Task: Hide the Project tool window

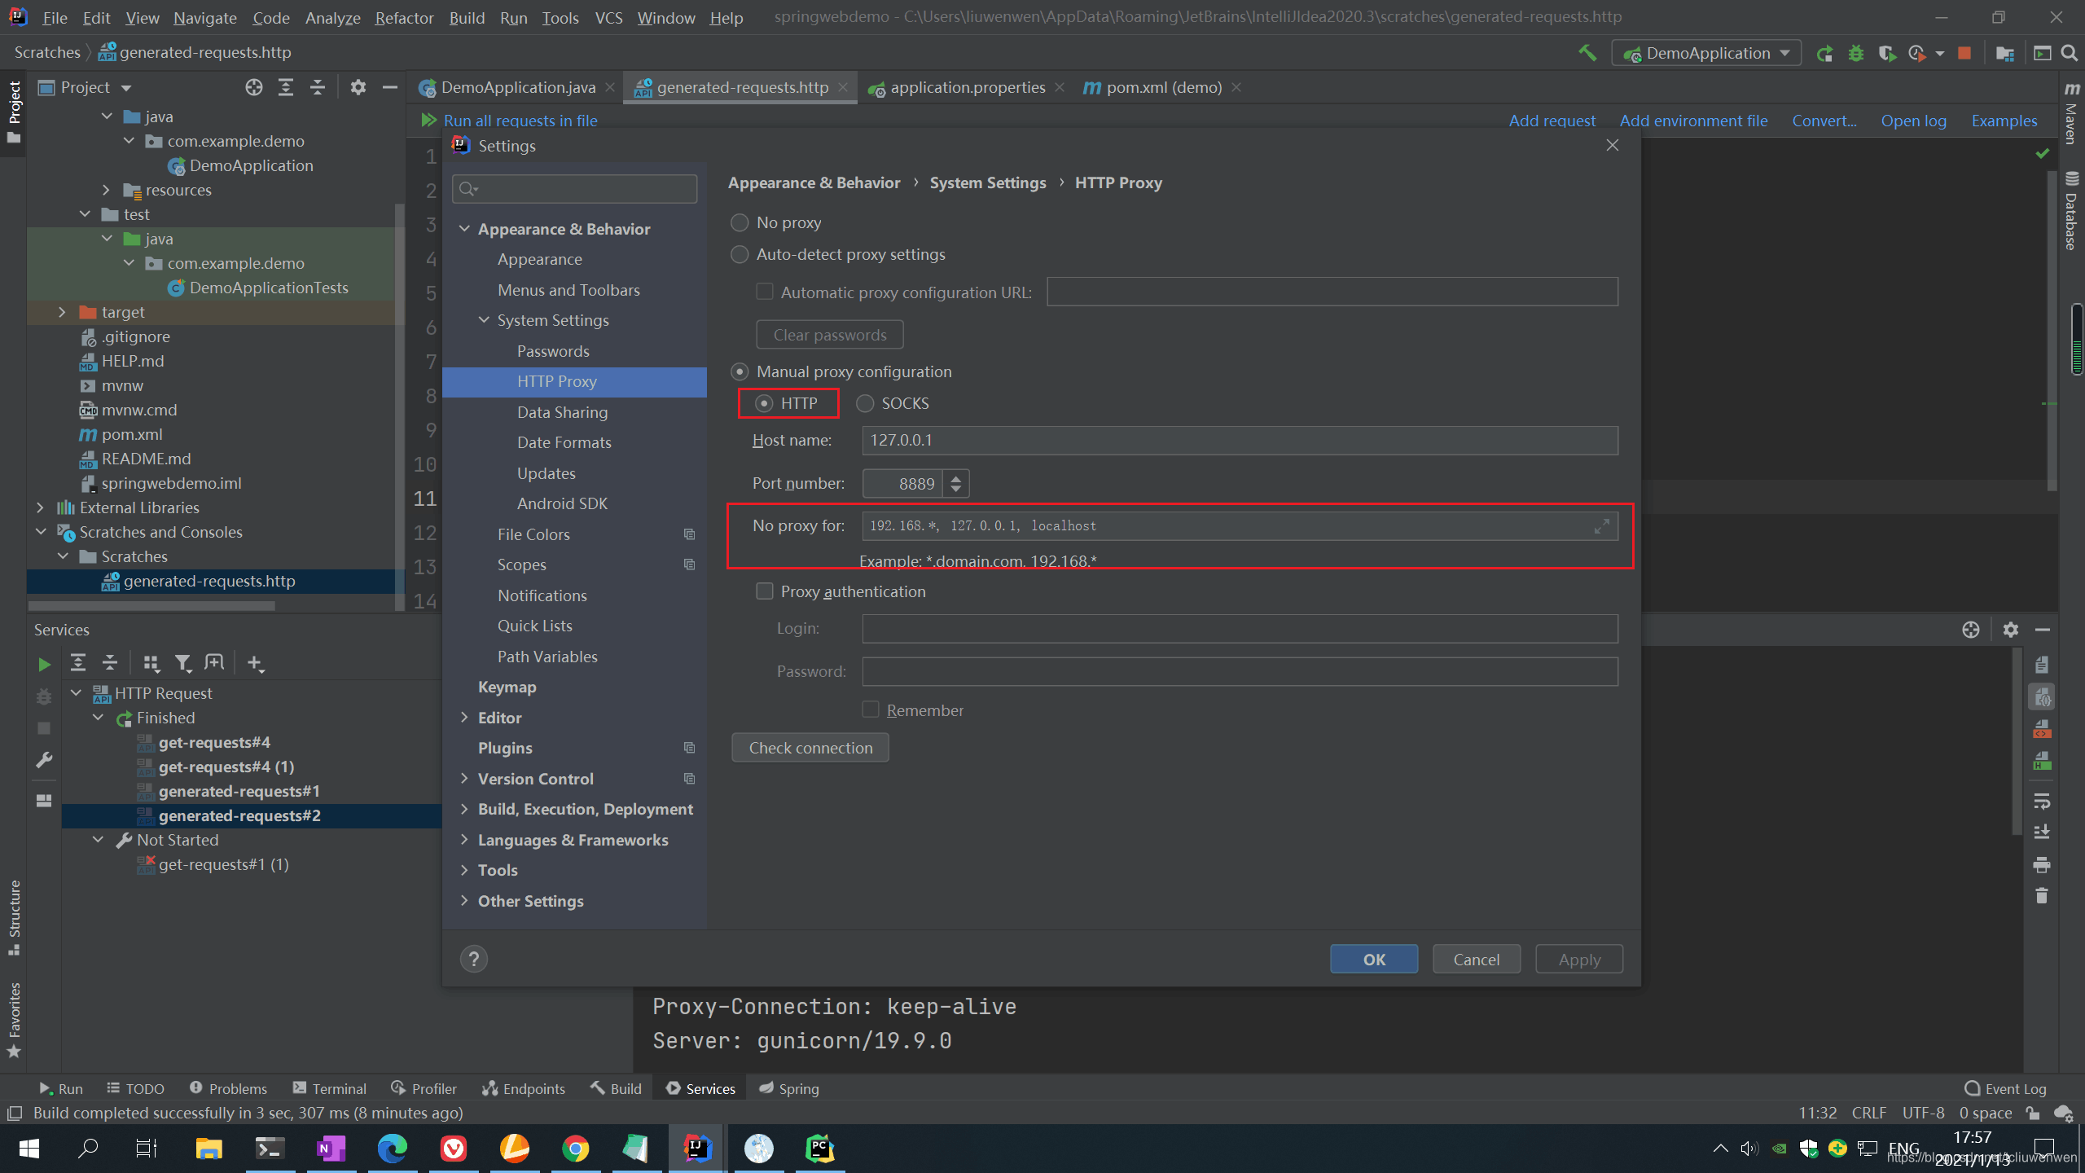Action: tap(390, 87)
